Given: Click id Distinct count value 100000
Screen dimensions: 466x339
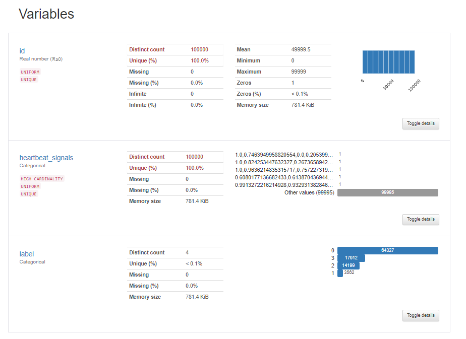Looking at the screenshot, I should point(199,49).
